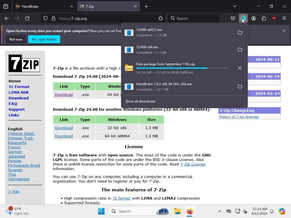Close the HandBrake tab

tap(72, 6)
